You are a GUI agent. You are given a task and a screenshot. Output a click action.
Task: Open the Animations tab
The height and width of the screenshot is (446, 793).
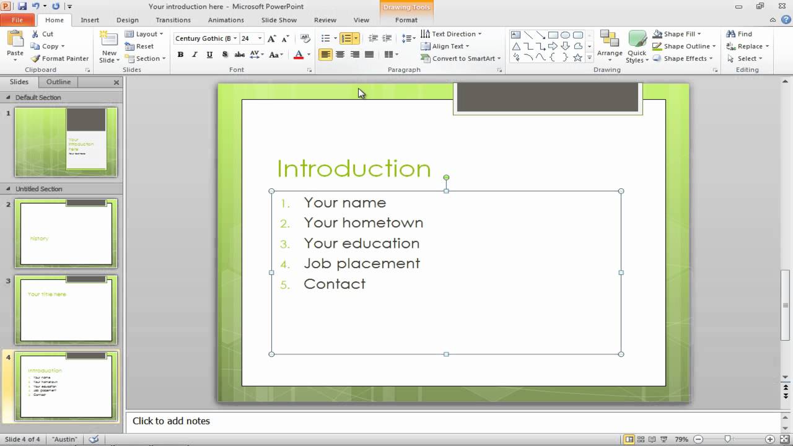(x=226, y=20)
